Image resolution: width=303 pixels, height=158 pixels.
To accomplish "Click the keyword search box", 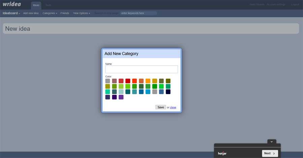I will point(138,13).
